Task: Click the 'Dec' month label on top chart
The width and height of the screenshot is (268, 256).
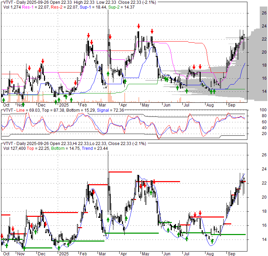Action: [x=42, y=105]
